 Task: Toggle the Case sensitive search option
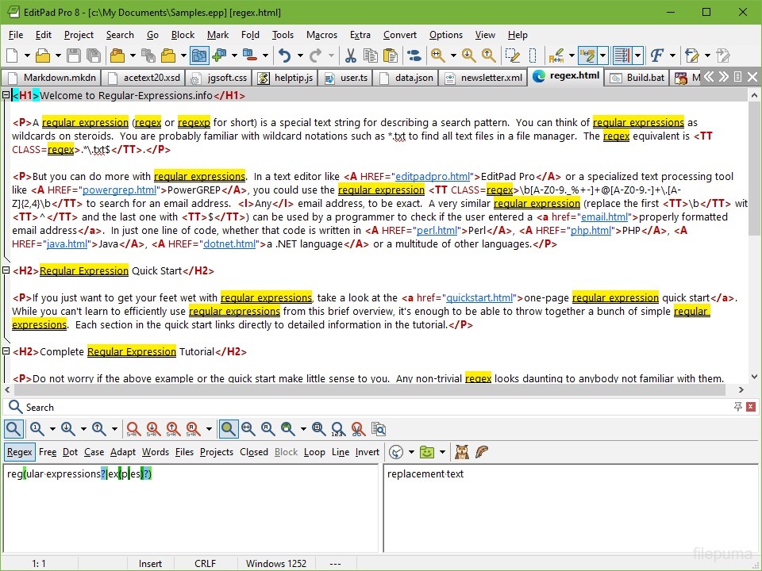94,452
